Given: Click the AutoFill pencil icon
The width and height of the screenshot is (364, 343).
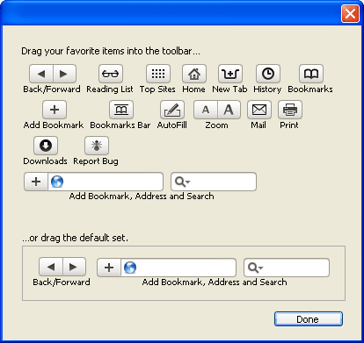Looking at the screenshot, I should point(172,110).
